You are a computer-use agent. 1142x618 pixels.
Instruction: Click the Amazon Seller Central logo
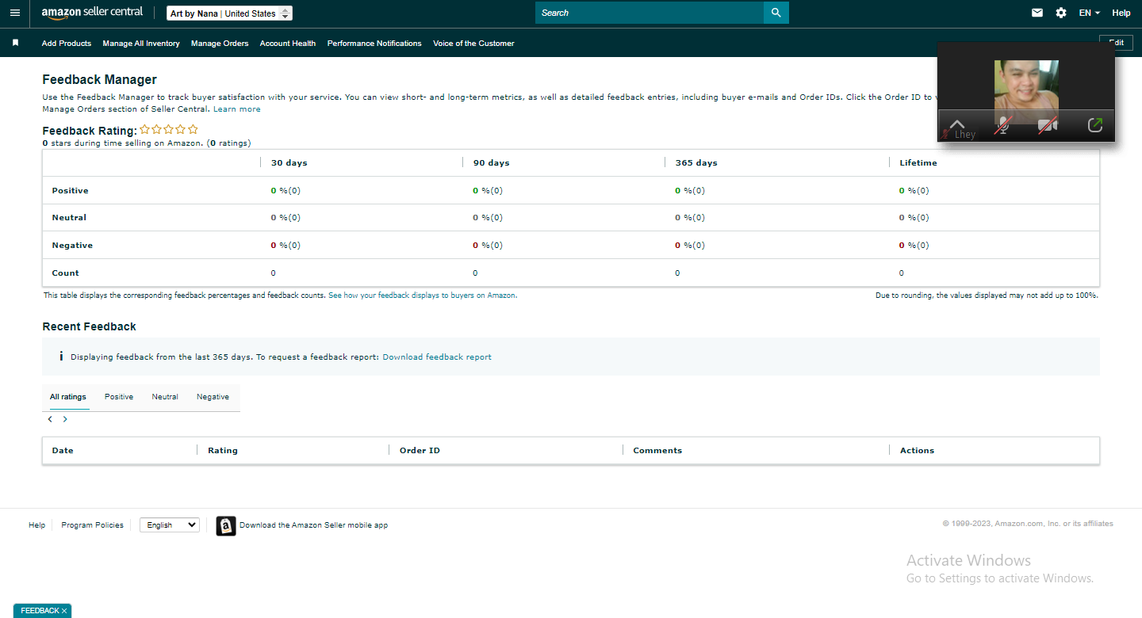pyautogui.click(x=92, y=13)
